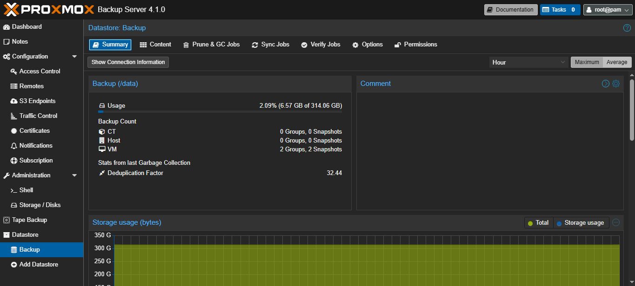
Task: Switch to the Verify Jobs tab
Action: pyautogui.click(x=321, y=45)
